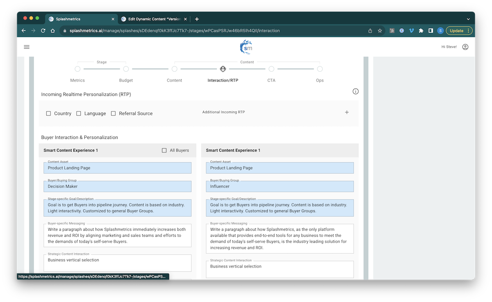492x302 pixels.
Task: Open the browser home page
Action: tap(53, 31)
